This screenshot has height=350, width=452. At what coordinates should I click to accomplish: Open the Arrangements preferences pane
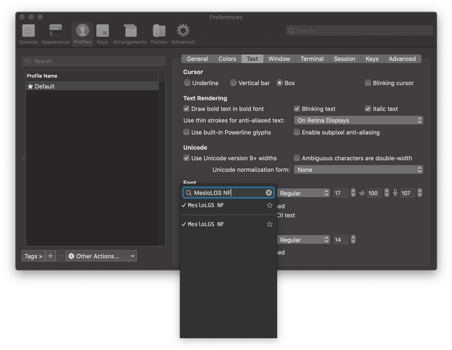130,34
